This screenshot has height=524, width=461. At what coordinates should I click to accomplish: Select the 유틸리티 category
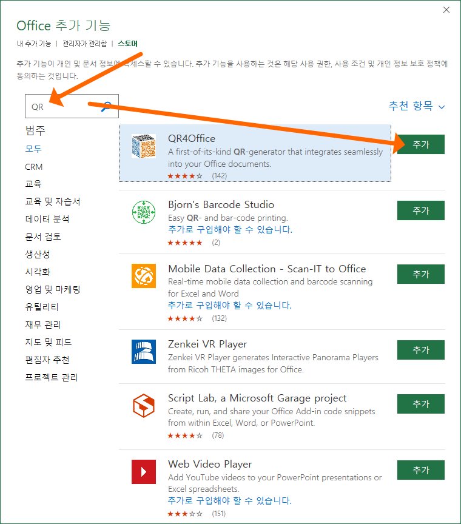pyautogui.click(x=42, y=307)
